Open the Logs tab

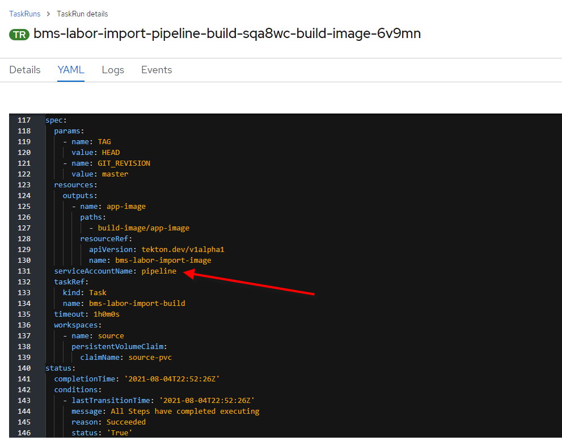tap(112, 69)
